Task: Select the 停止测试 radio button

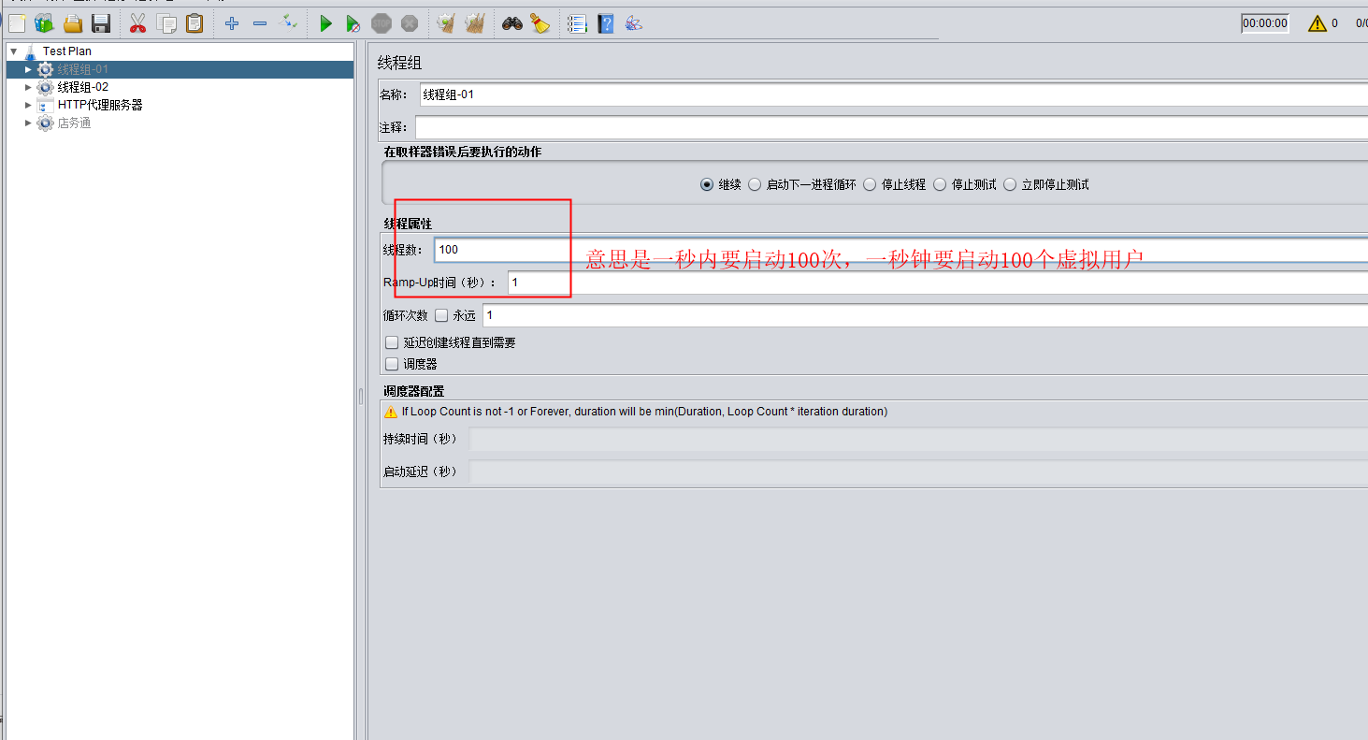Action: (x=940, y=184)
